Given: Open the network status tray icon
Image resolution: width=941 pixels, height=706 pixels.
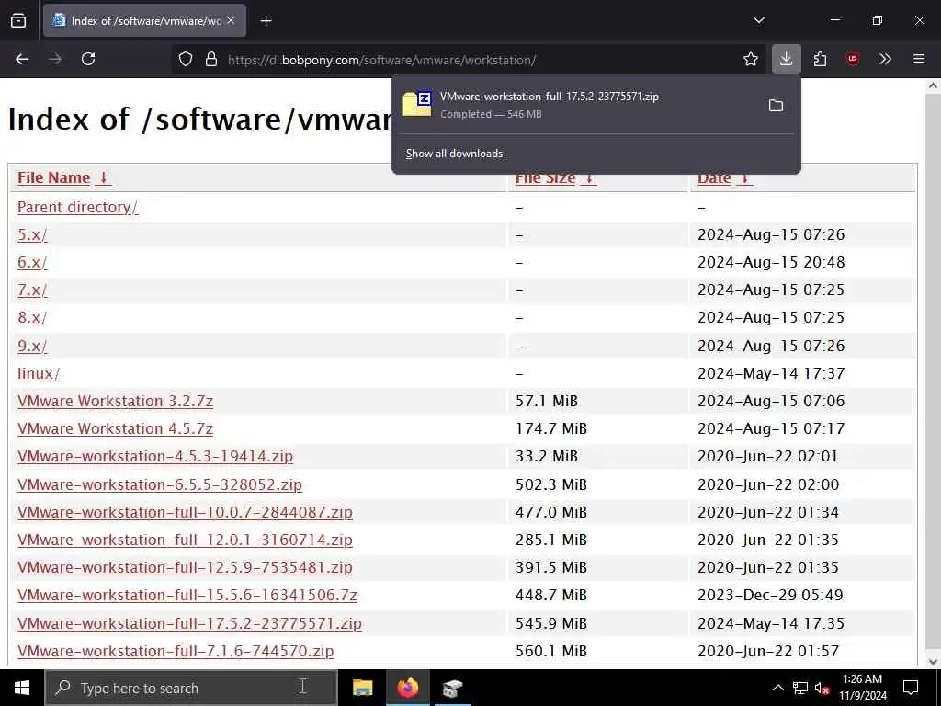Looking at the screenshot, I should 800,688.
